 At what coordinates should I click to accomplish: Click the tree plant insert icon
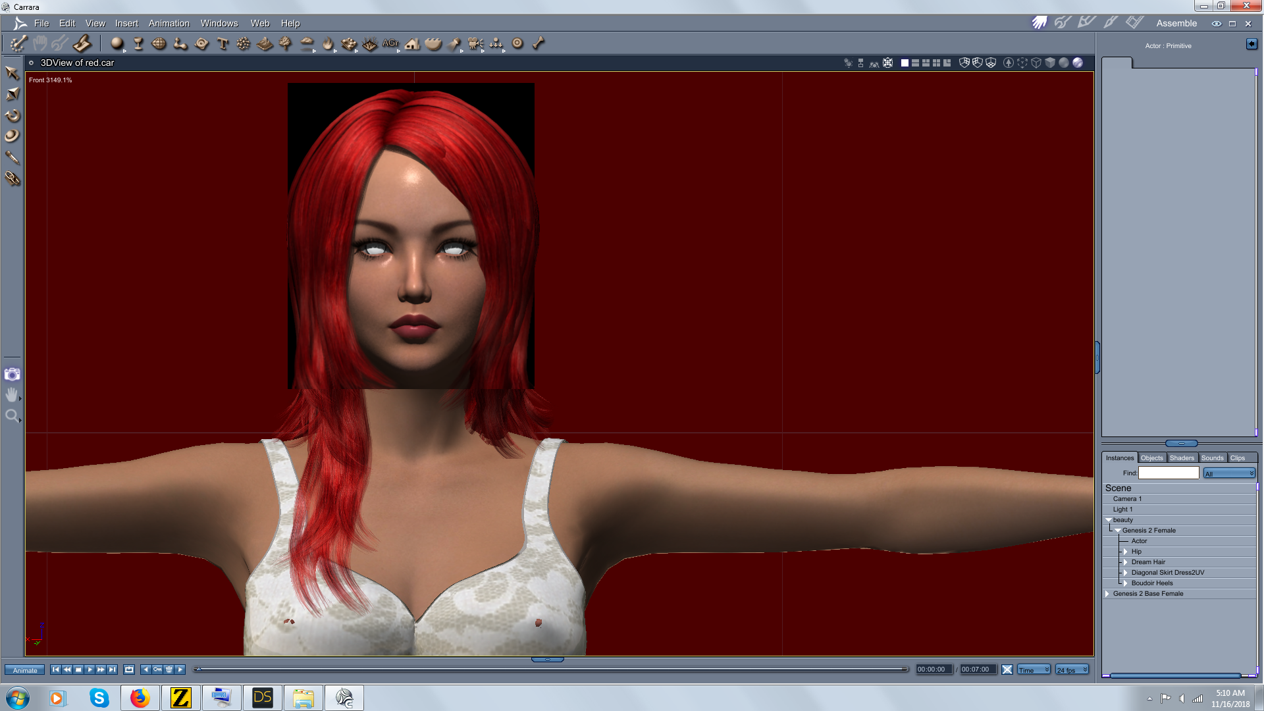coord(285,43)
